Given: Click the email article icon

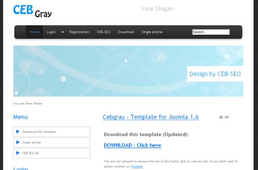Looking at the screenshot, I should point(227,117).
